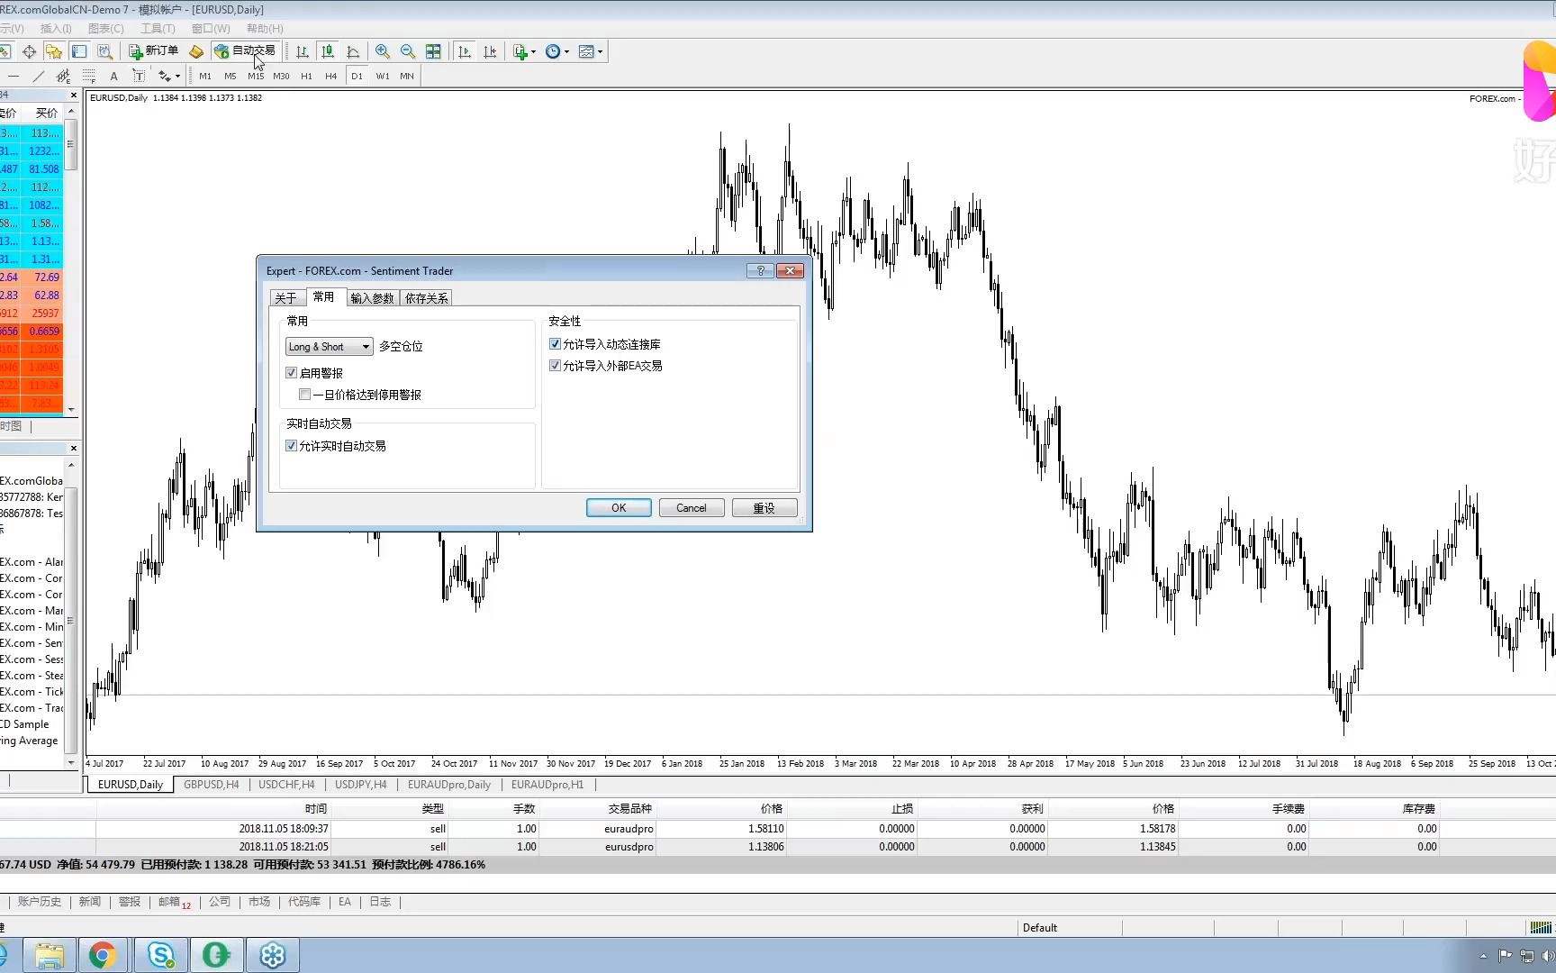This screenshot has width=1556, height=973.
Task: Close the Market Watch panel
Action: point(73,95)
